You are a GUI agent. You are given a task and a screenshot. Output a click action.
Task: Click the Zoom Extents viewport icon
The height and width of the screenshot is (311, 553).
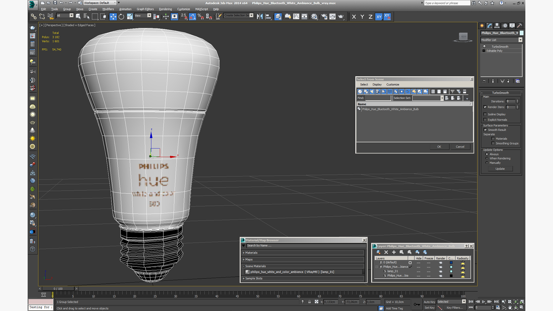click(x=516, y=302)
